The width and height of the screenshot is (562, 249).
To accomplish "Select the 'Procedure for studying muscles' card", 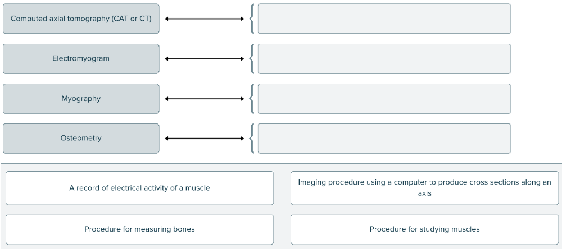I will [x=424, y=229].
